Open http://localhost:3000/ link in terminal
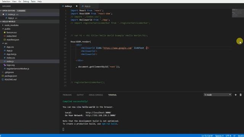244x137 pixels. click(x=98, y=113)
